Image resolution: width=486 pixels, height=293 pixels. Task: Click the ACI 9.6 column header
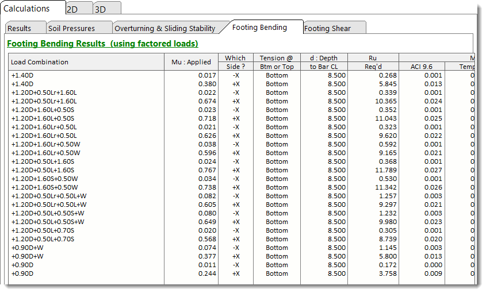coord(422,67)
